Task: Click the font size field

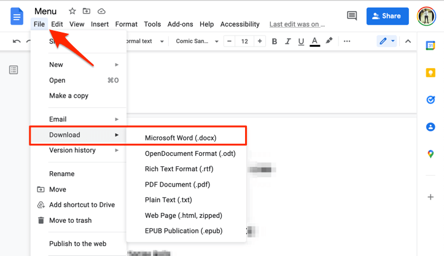Action: pos(244,42)
